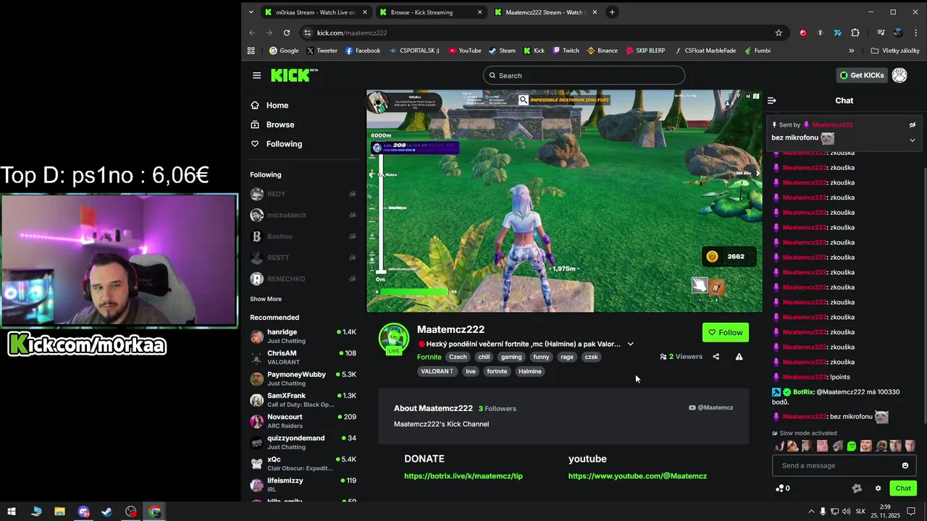Image resolution: width=927 pixels, height=521 pixels.
Task: Close the Browse Kick Streaming tab
Action: pyautogui.click(x=479, y=12)
